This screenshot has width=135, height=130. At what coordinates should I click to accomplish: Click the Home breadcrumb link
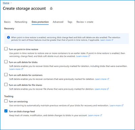click(x=6, y=3)
